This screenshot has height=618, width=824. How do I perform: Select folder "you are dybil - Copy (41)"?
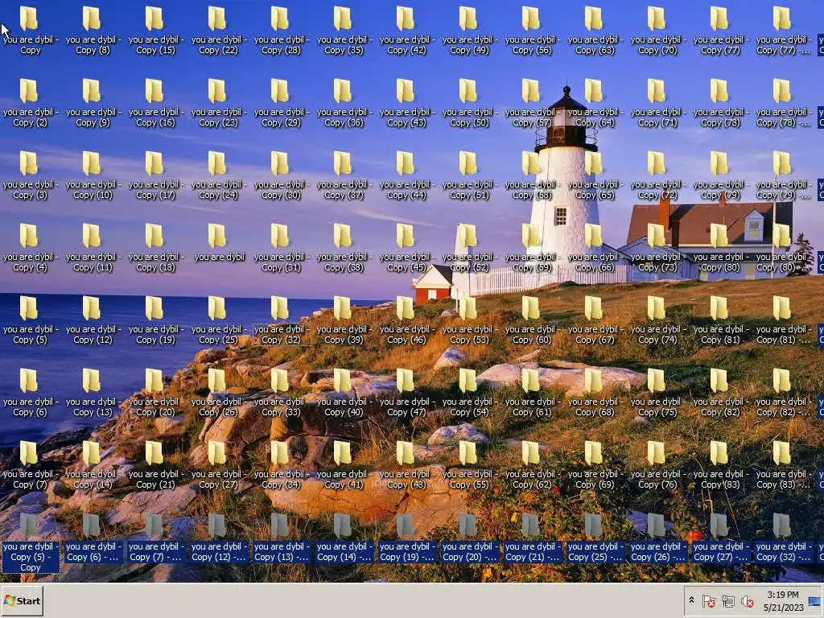343,466
